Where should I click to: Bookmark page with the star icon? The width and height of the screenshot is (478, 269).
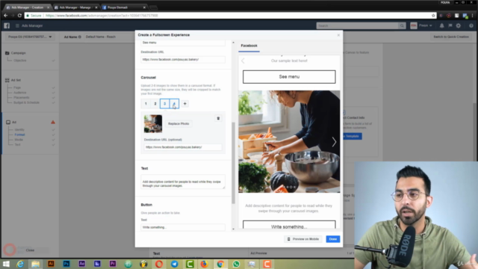point(433,16)
